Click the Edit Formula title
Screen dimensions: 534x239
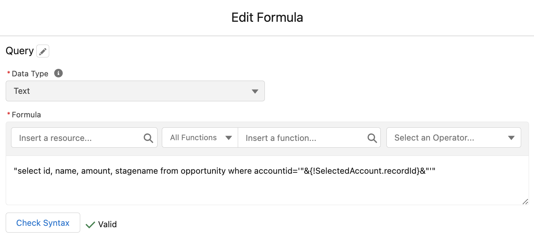click(x=267, y=17)
